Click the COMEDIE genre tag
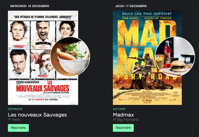This screenshot has width=199, height=137. click(15, 109)
